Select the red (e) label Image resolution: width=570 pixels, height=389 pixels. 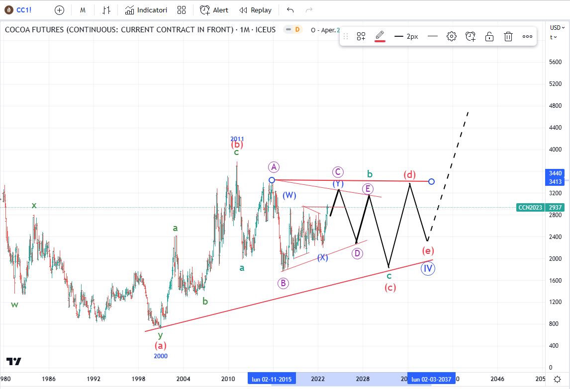(428, 250)
